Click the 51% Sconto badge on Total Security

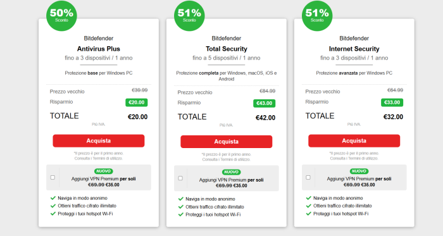click(x=189, y=16)
